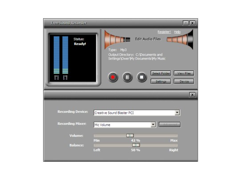Click the right channel level meter
This screenshot has height=180, width=240.
[65, 55]
